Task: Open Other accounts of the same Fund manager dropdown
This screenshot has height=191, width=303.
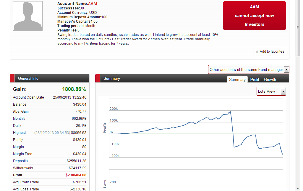Action: [249, 69]
